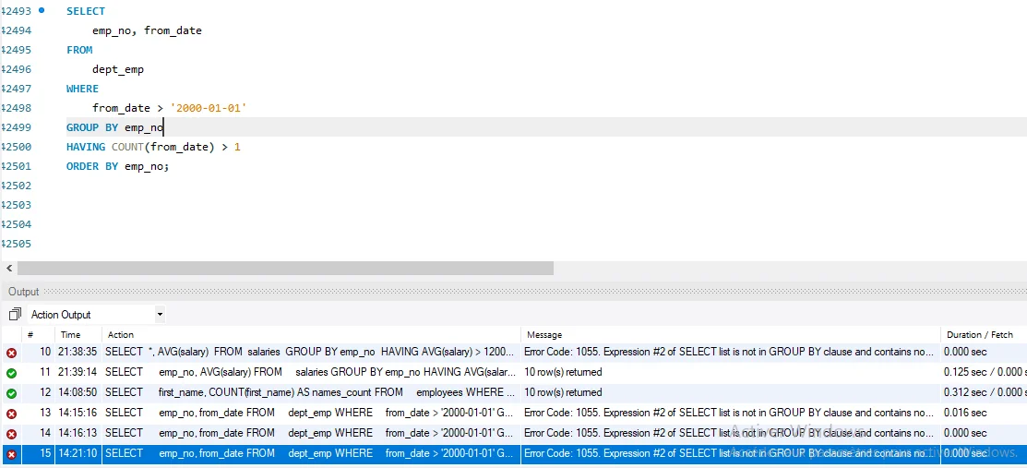Click the Time column header
The image size is (1027, 468).
(x=70, y=334)
